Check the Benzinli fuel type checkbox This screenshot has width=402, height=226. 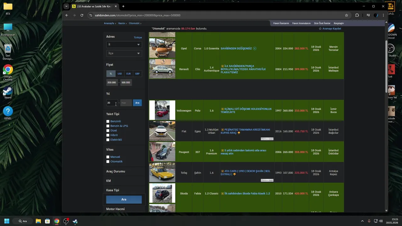point(108,121)
